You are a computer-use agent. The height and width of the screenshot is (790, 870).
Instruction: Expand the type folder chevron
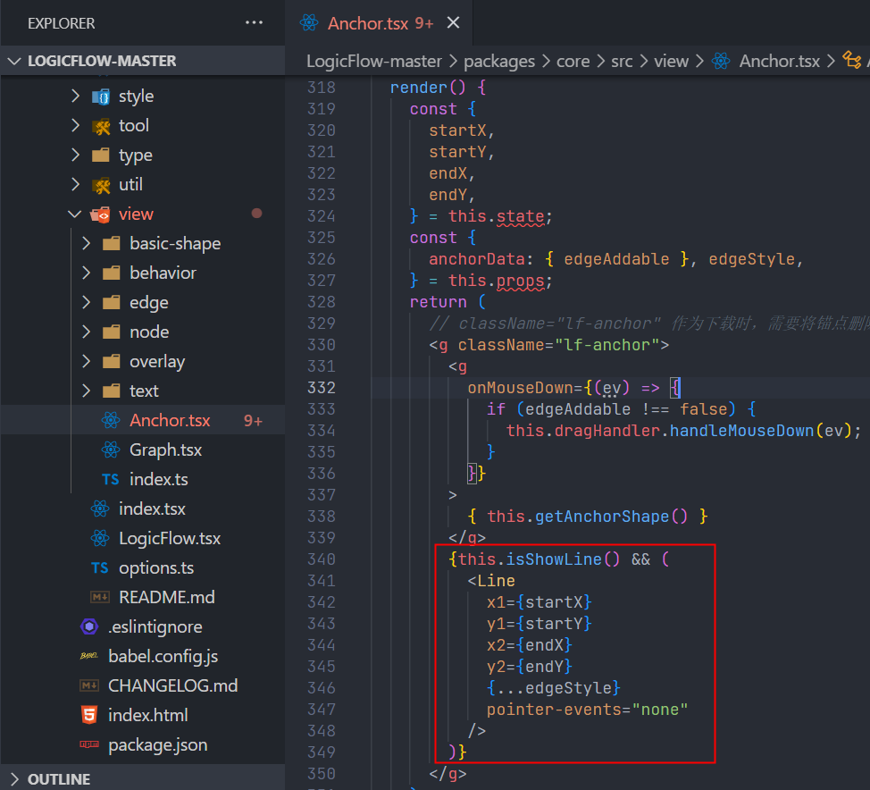click(75, 155)
